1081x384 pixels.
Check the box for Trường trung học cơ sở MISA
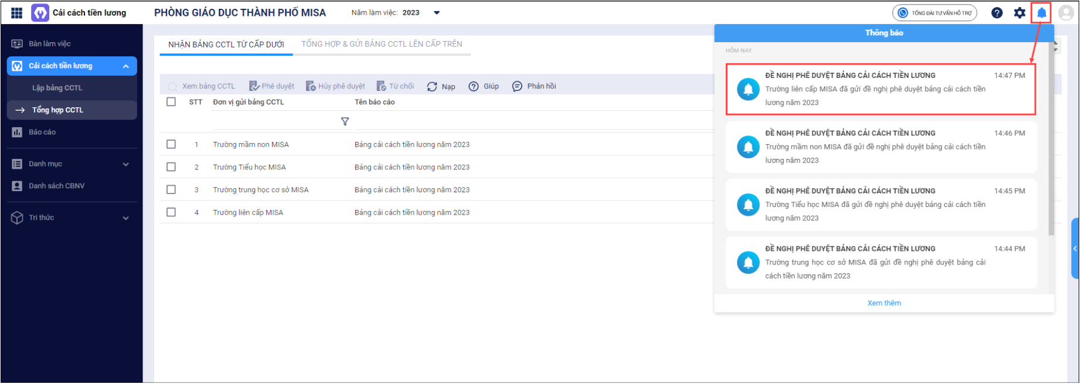point(171,189)
